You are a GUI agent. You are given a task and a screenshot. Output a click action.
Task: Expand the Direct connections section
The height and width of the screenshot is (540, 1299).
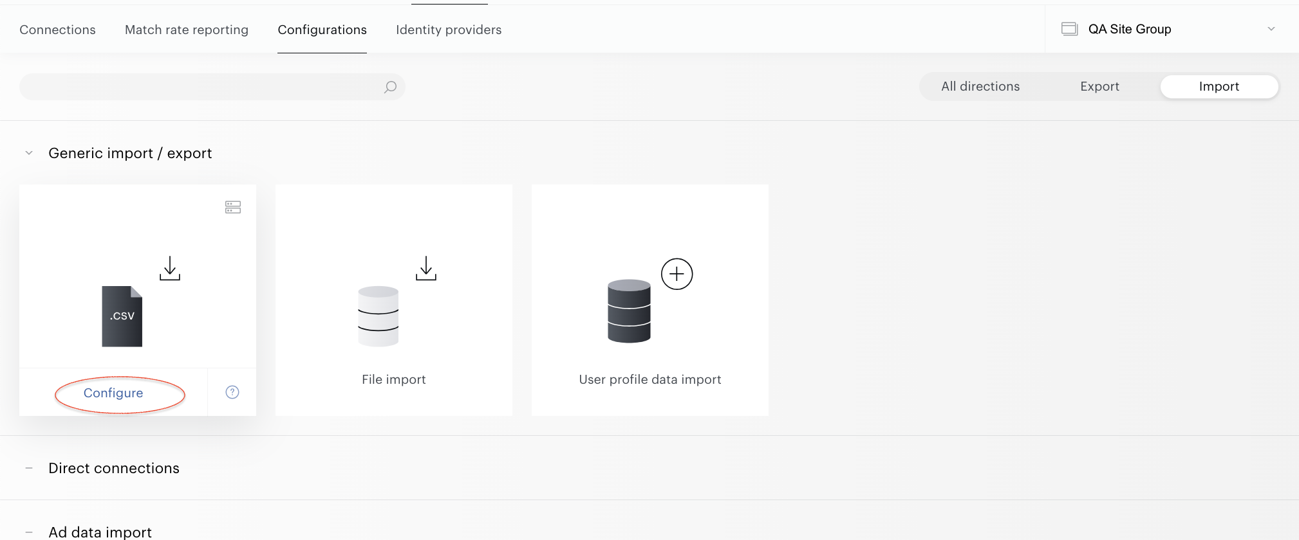pyautogui.click(x=29, y=468)
